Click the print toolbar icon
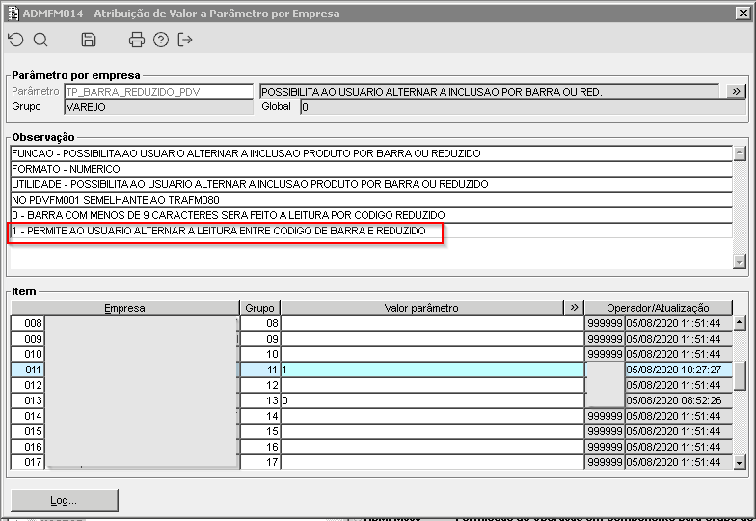The width and height of the screenshot is (756, 521). (x=137, y=40)
